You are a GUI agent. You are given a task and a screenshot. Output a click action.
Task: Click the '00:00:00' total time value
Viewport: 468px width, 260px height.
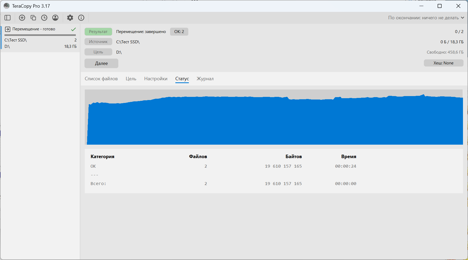tap(346, 184)
